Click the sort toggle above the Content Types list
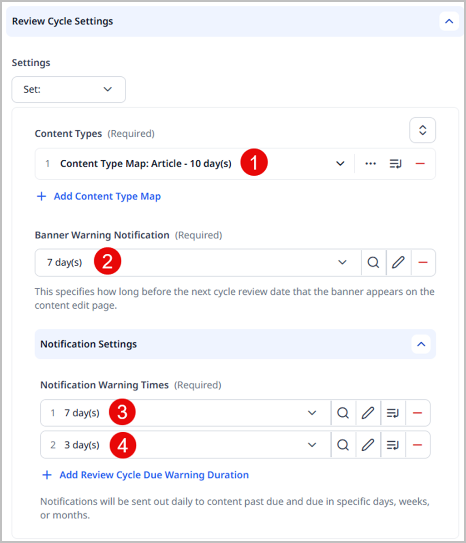 pyautogui.click(x=422, y=130)
